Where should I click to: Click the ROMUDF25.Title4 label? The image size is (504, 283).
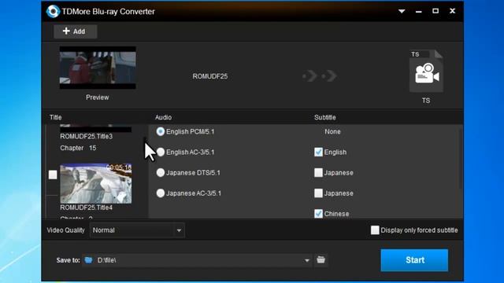coord(86,208)
